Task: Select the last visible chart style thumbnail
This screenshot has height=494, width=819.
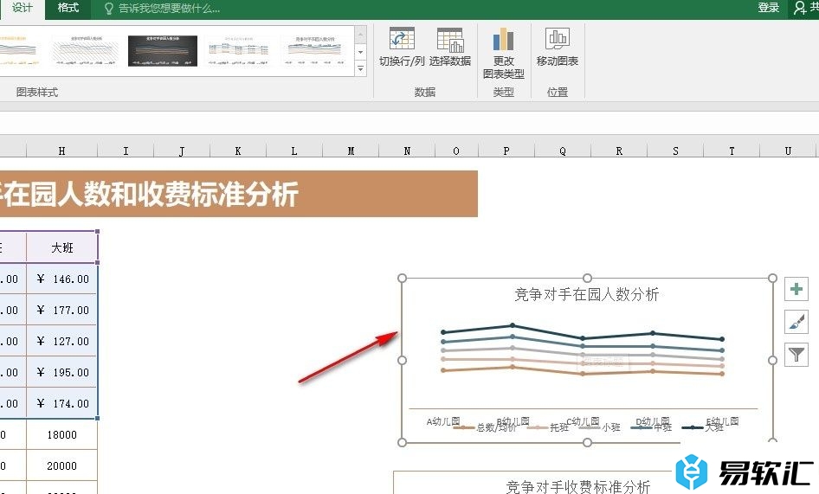Action: coord(315,51)
